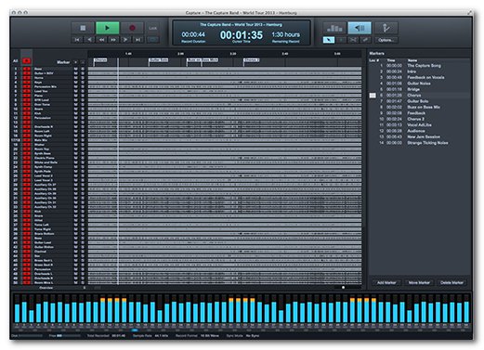Image resolution: width=484 pixels, height=350 pixels.
Task: Click the Time column header in Markers
Action: pyautogui.click(x=391, y=60)
